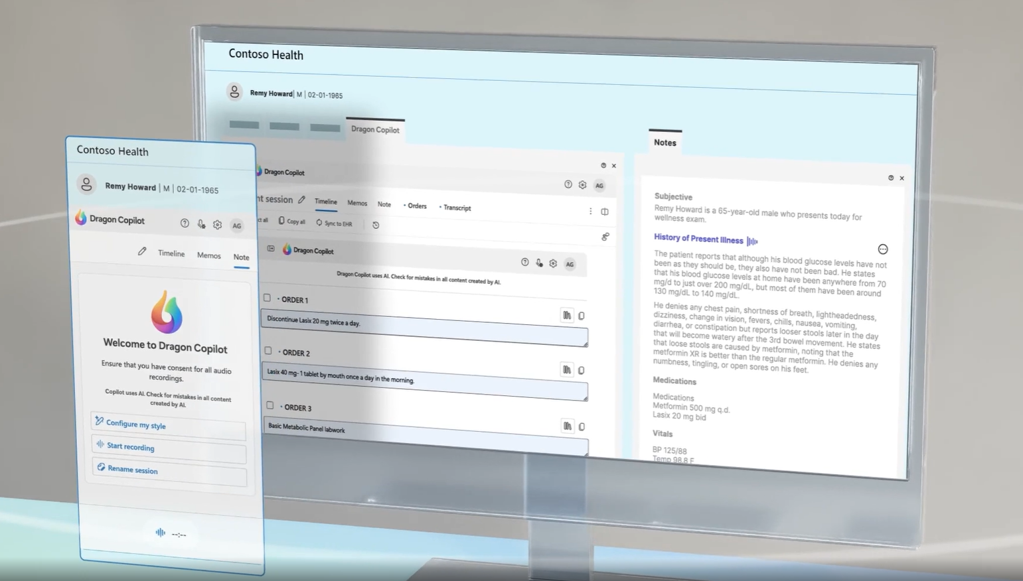Toggle the sidebar icon left of the inner Dragon Copilot logo
The width and height of the screenshot is (1023, 581).
pos(271,249)
